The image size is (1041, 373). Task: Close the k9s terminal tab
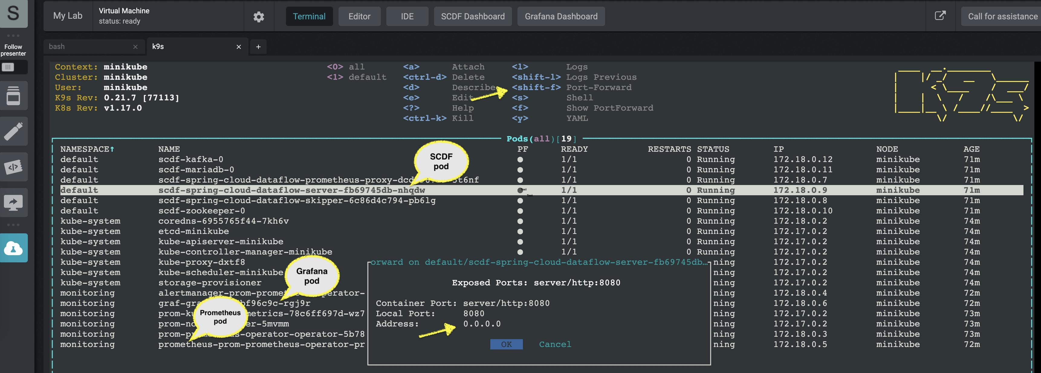[x=239, y=47]
